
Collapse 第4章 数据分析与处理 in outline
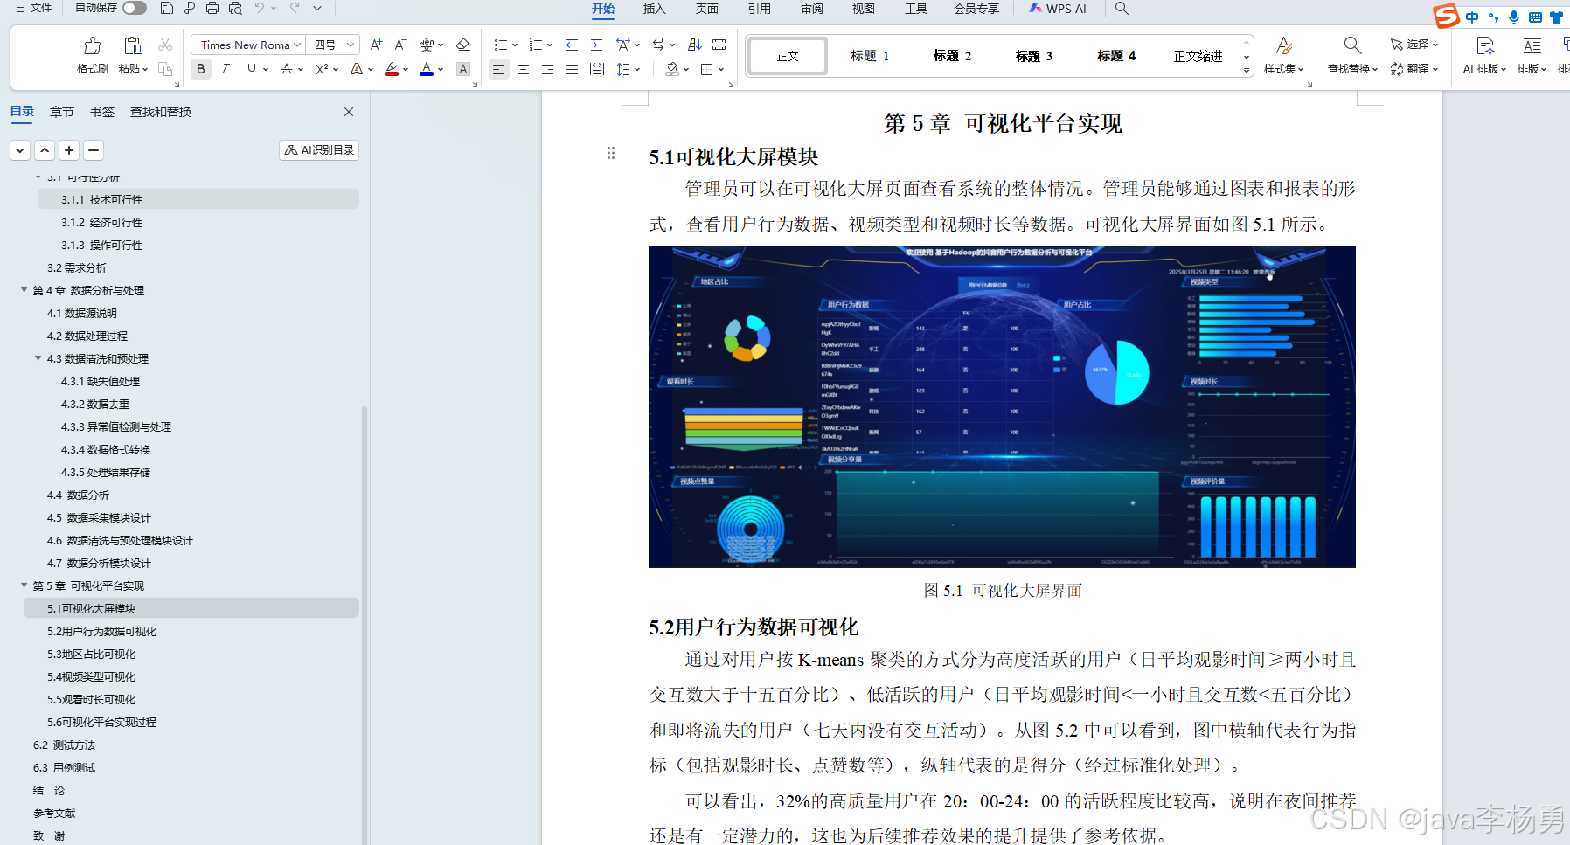coord(24,290)
